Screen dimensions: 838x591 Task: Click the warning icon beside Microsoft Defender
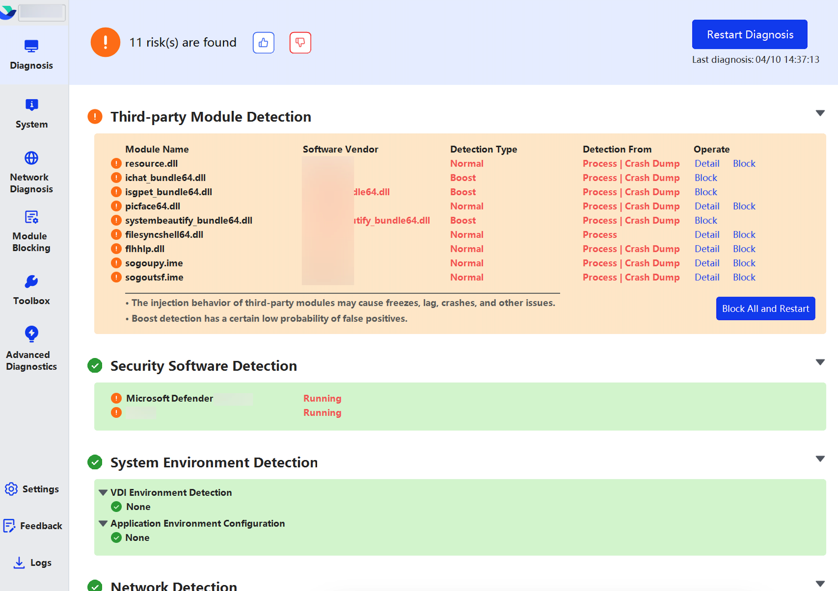coord(116,398)
